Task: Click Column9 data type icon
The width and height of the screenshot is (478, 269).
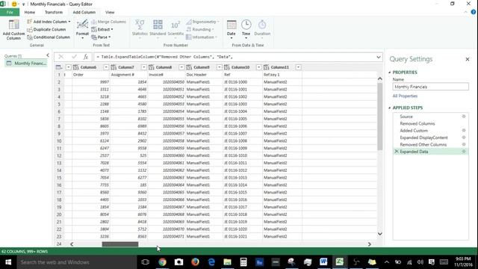Action: (x=189, y=67)
